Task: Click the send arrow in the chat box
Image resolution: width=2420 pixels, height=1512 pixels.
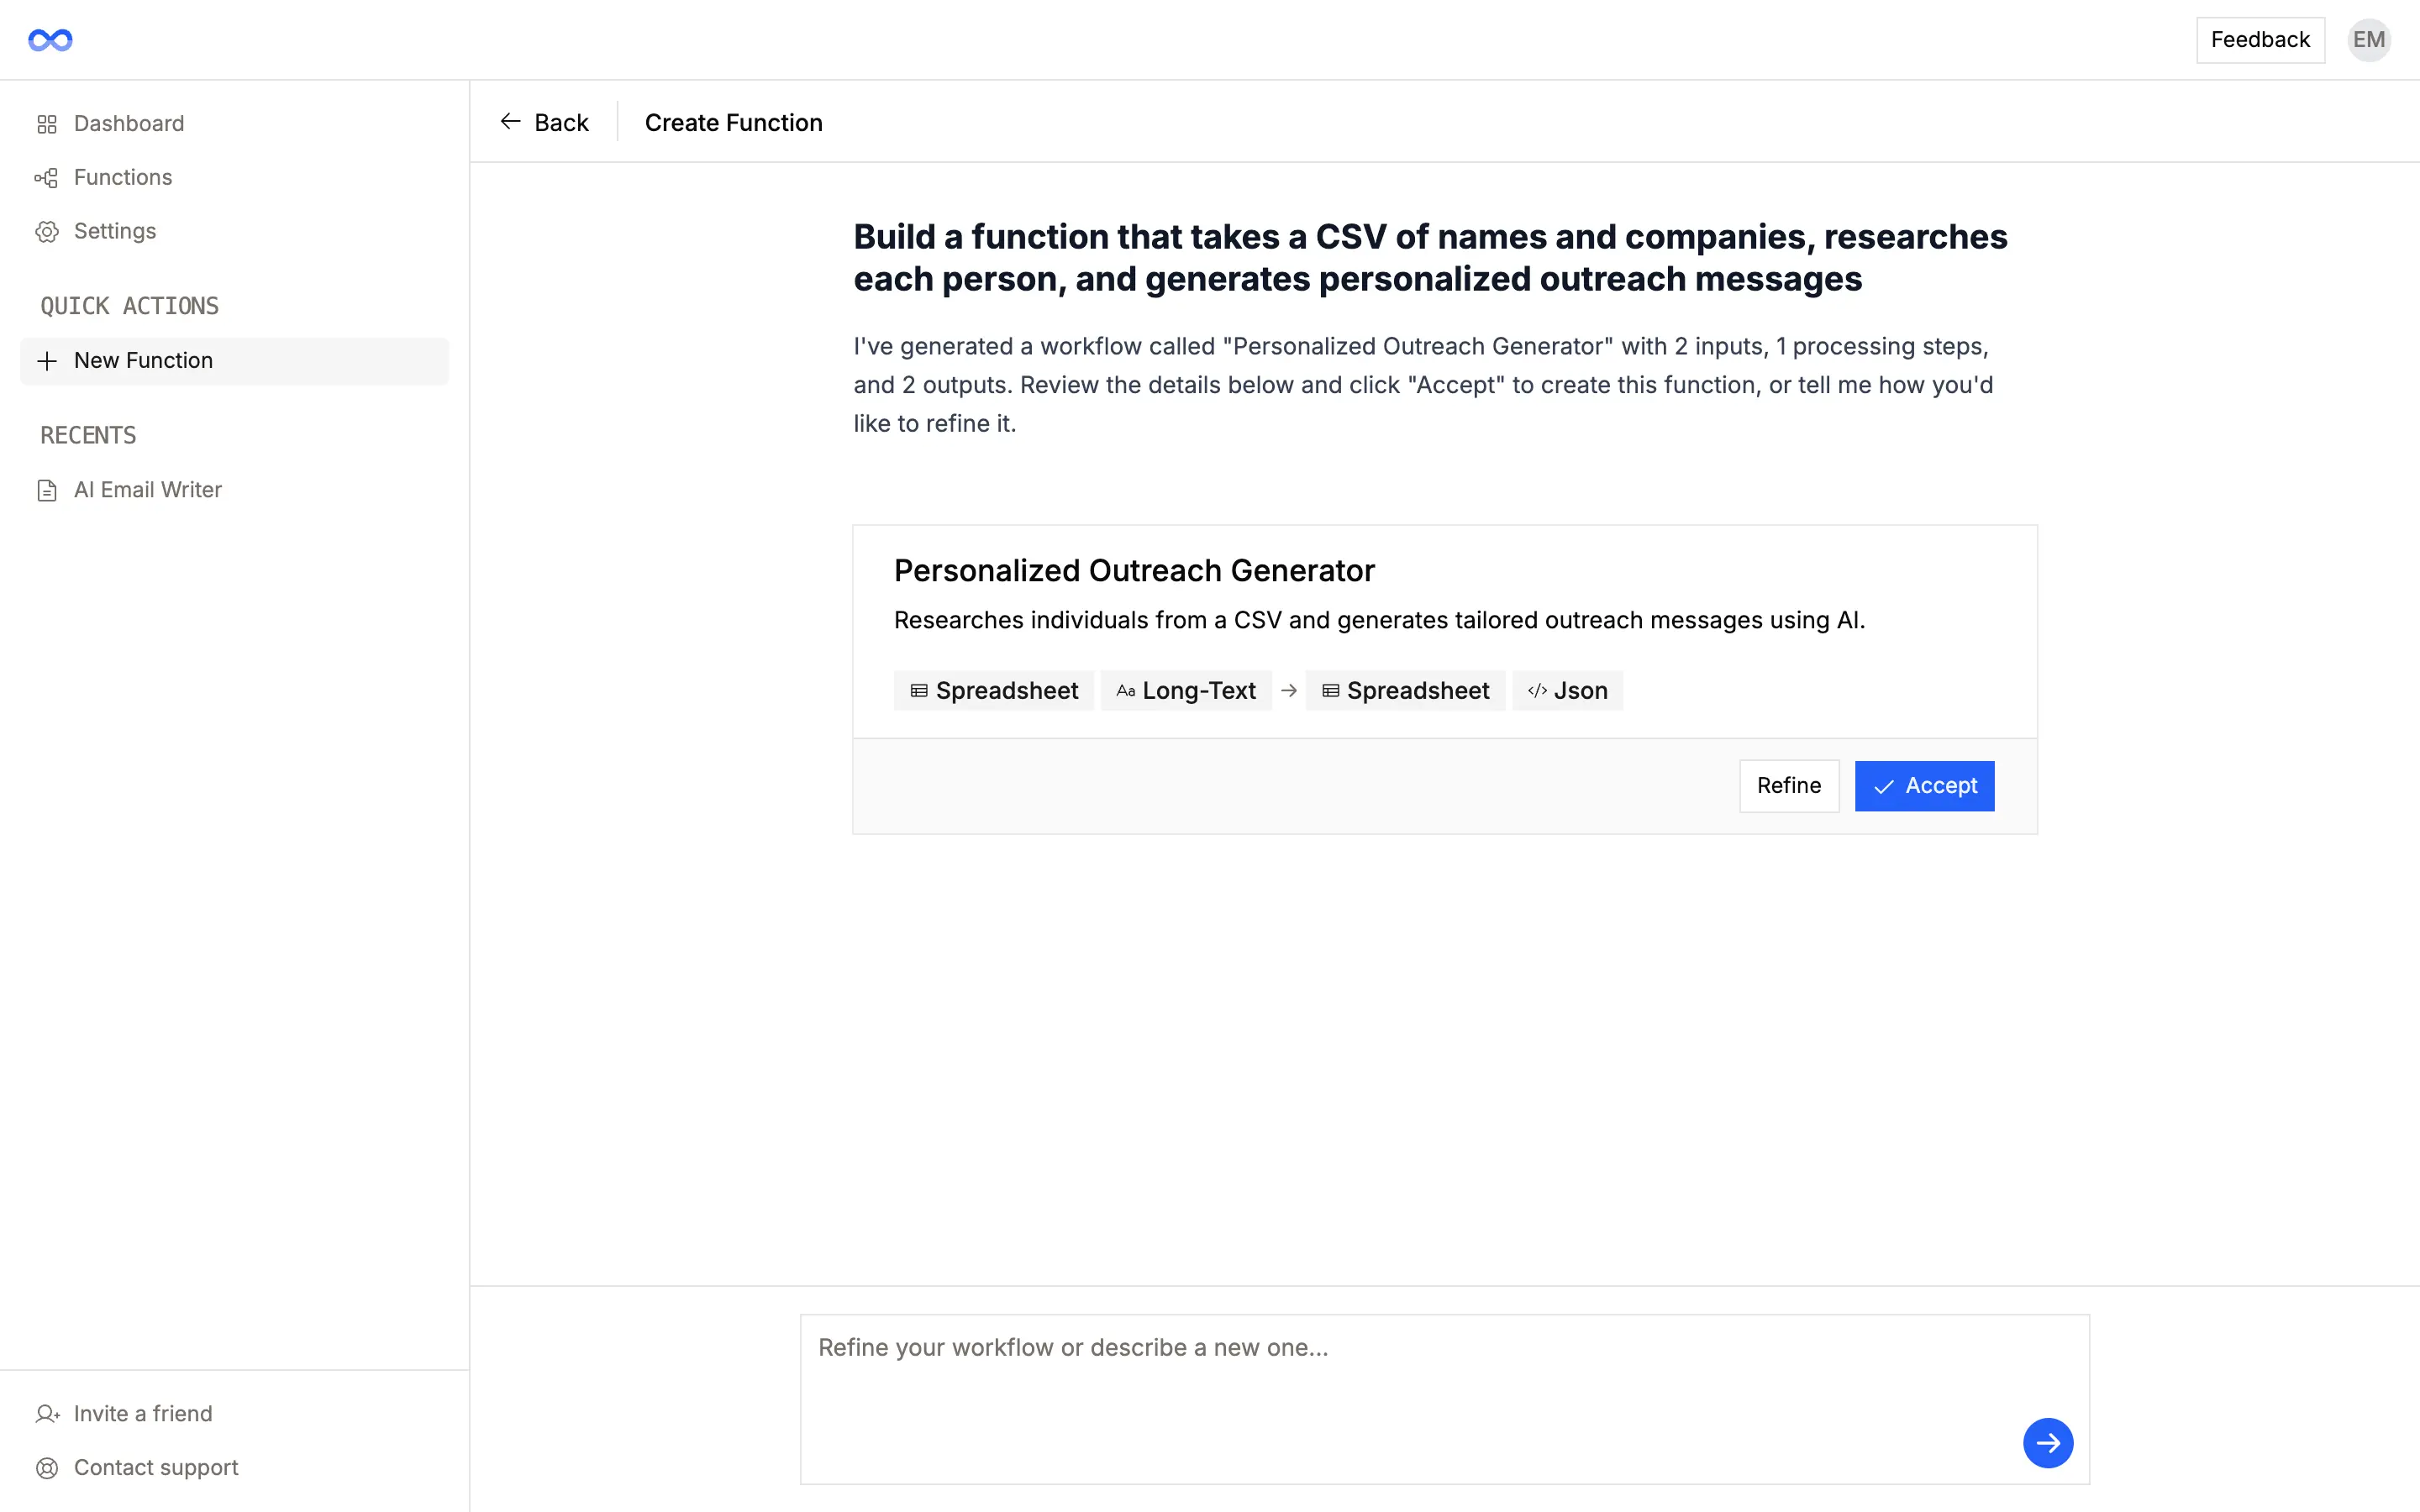Action: (2048, 1442)
